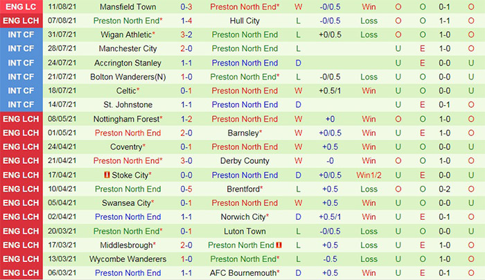The image size is (485, 280).
Task: Click the red card icon in the Middlesbrough row
Action: tap(279, 245)
